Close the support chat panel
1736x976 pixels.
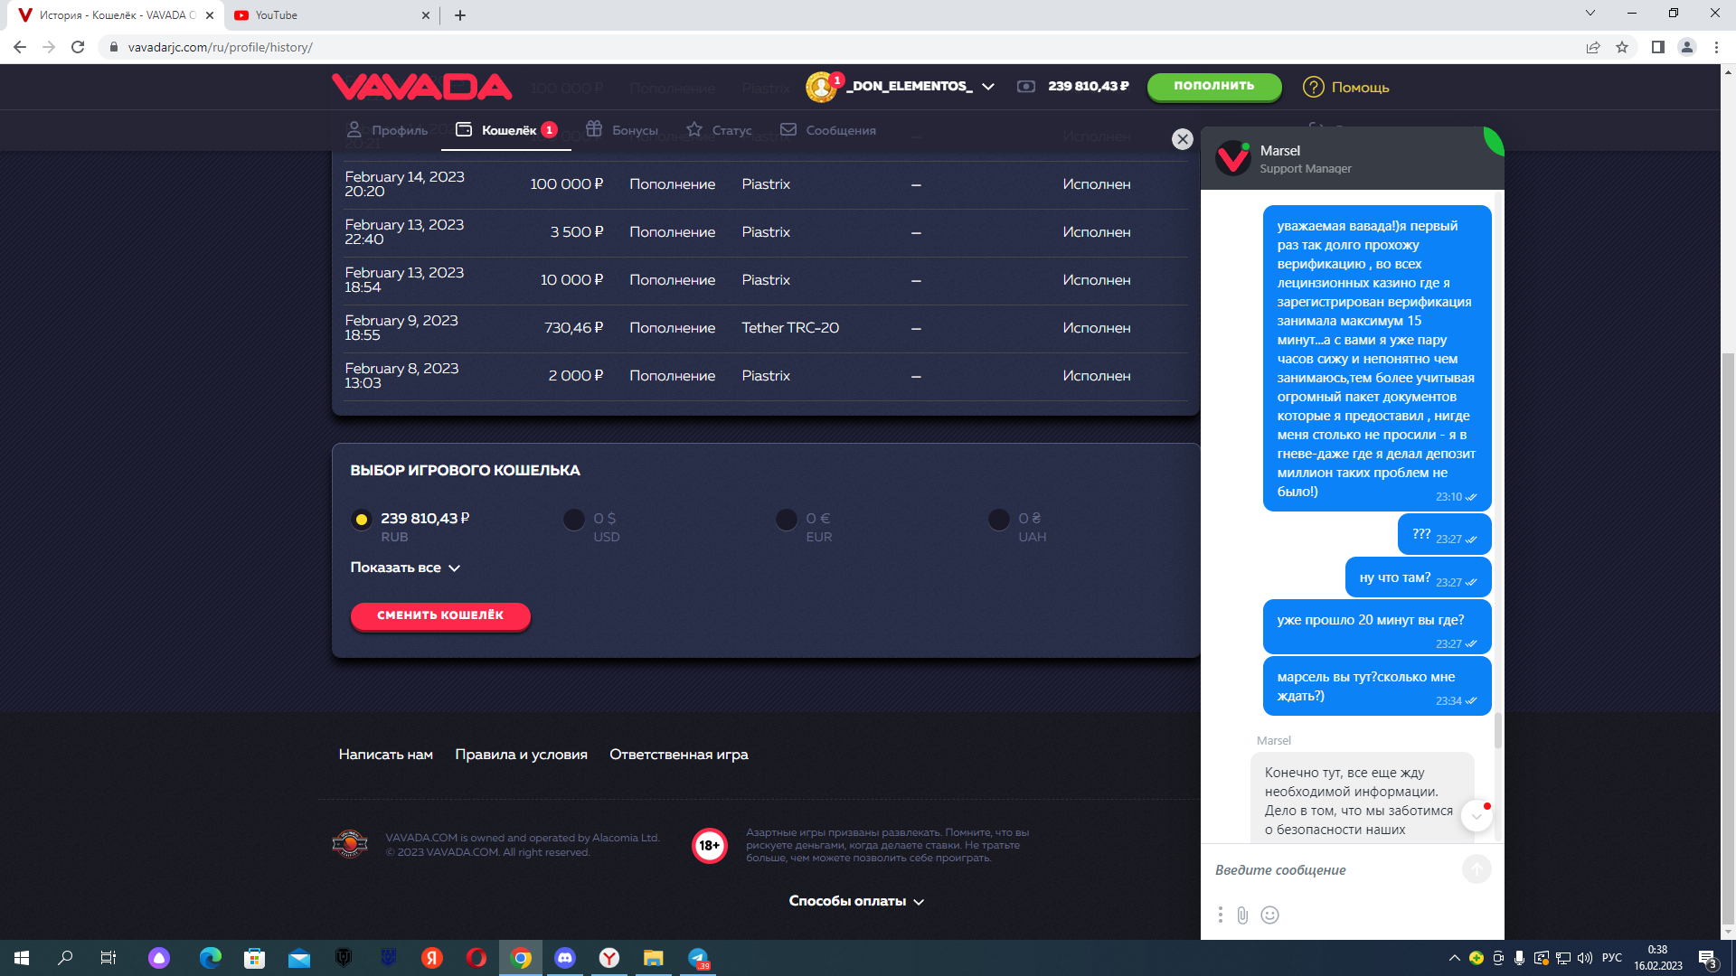tap(1182, 139)
